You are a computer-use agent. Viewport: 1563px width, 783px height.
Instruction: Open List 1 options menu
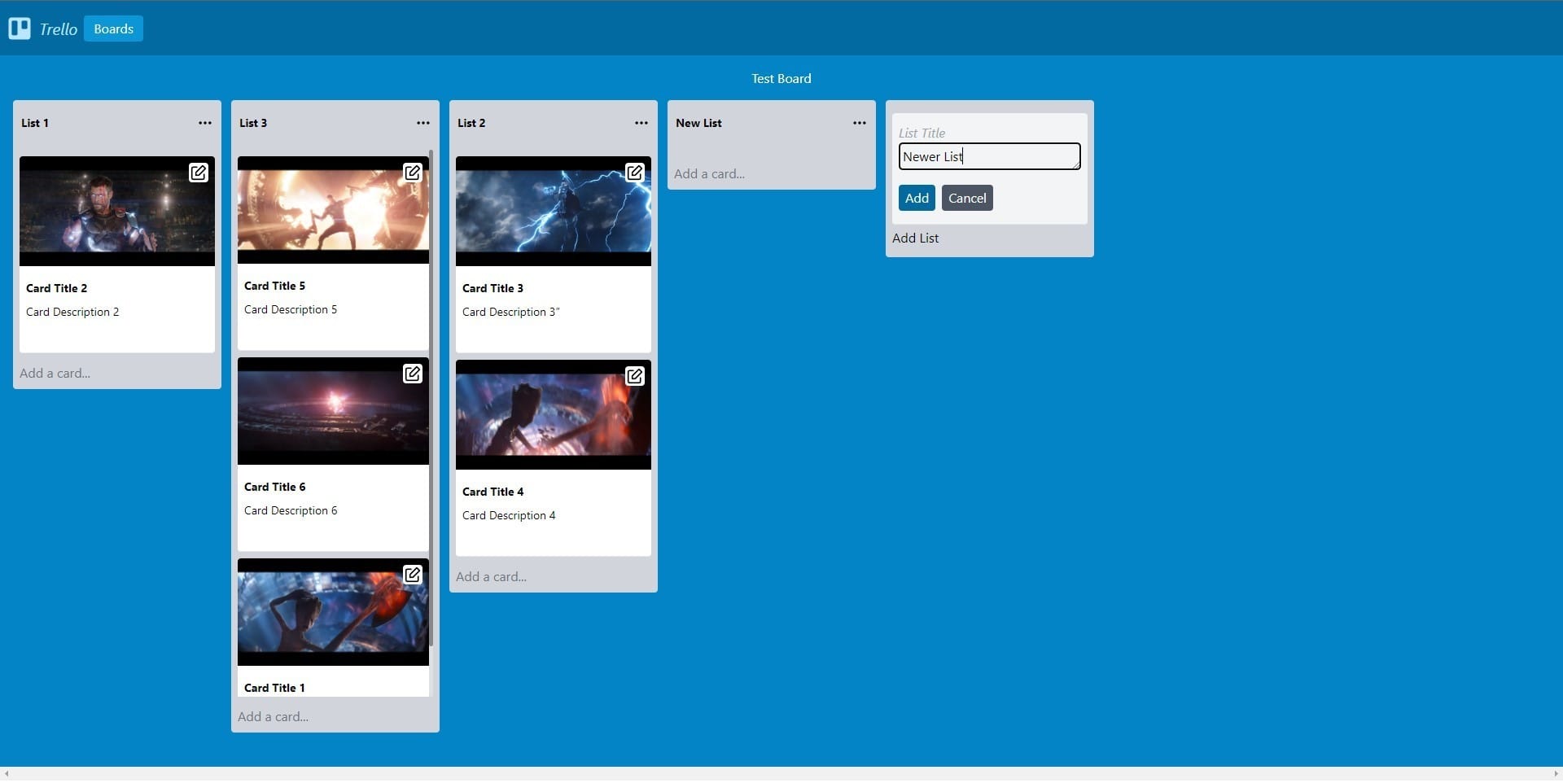tap(205, 123)
